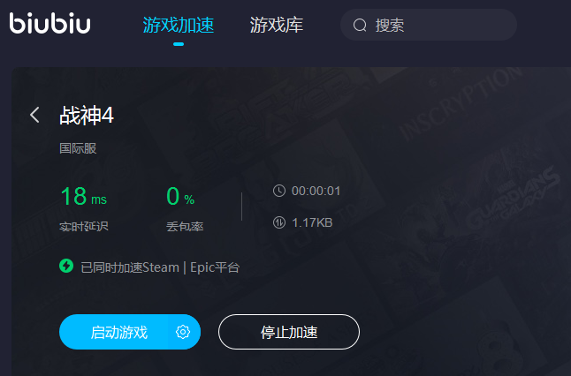Click the 实时延迟 label
Screen dimensions: 571x376
84,227
